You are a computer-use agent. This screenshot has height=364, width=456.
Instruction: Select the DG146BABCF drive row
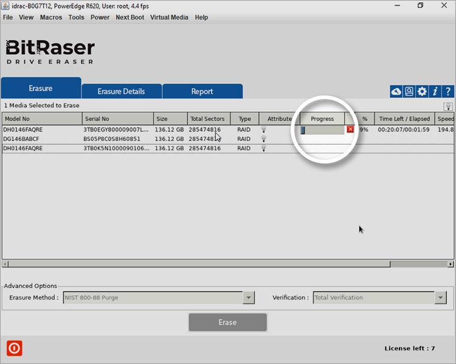[x=228, y=139]
